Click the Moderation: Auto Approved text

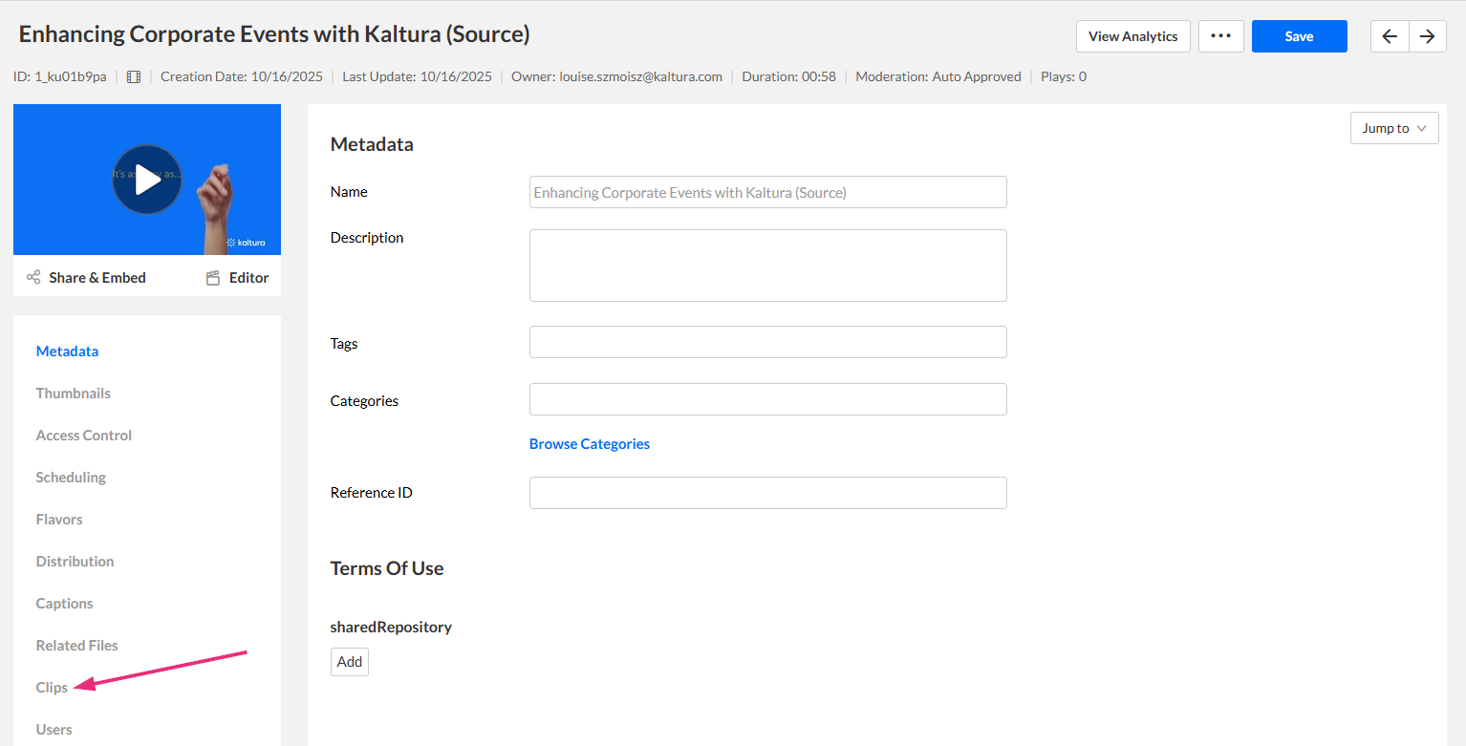(938, 76)
